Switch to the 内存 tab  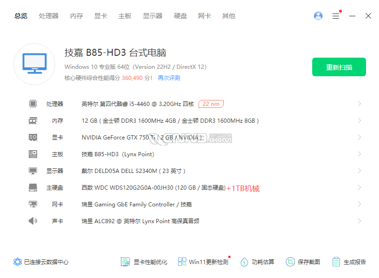pyautogui.click(x=77, y=16)
